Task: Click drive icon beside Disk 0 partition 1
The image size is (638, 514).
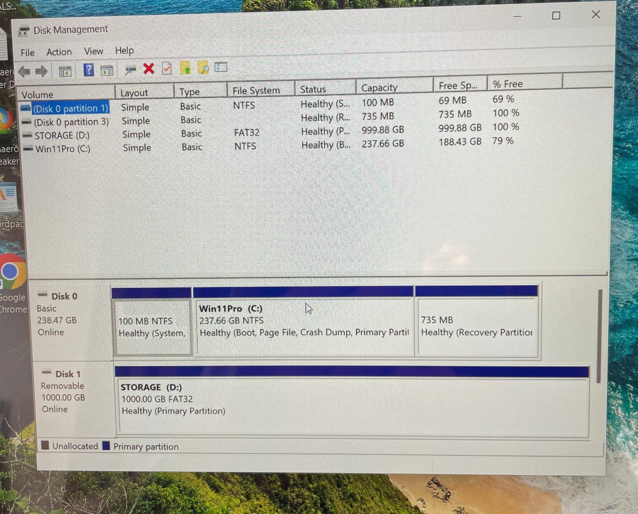Action: pos(26,108)
